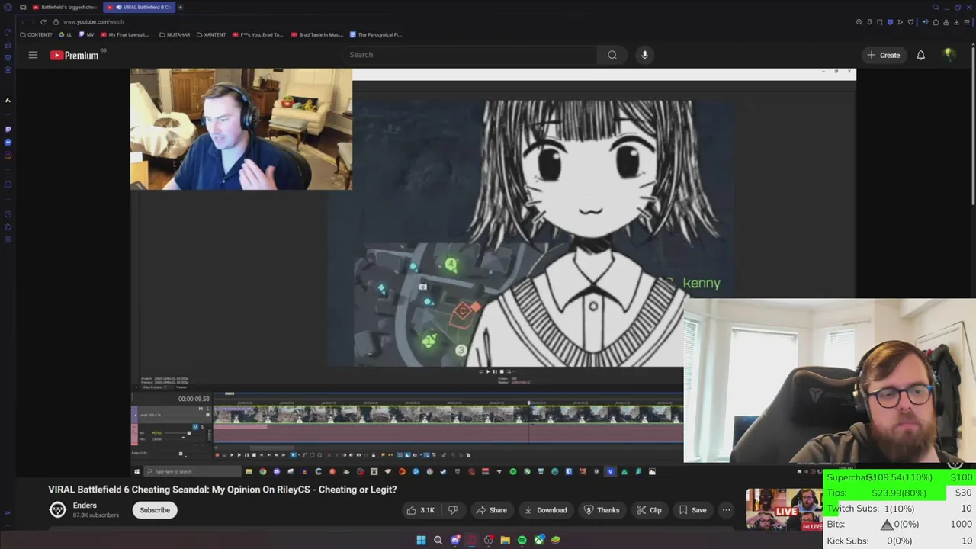The height and width of the screenshot is (549, 976).
Task: Open Instagram in browser sidebar
Action: point(8,155)
